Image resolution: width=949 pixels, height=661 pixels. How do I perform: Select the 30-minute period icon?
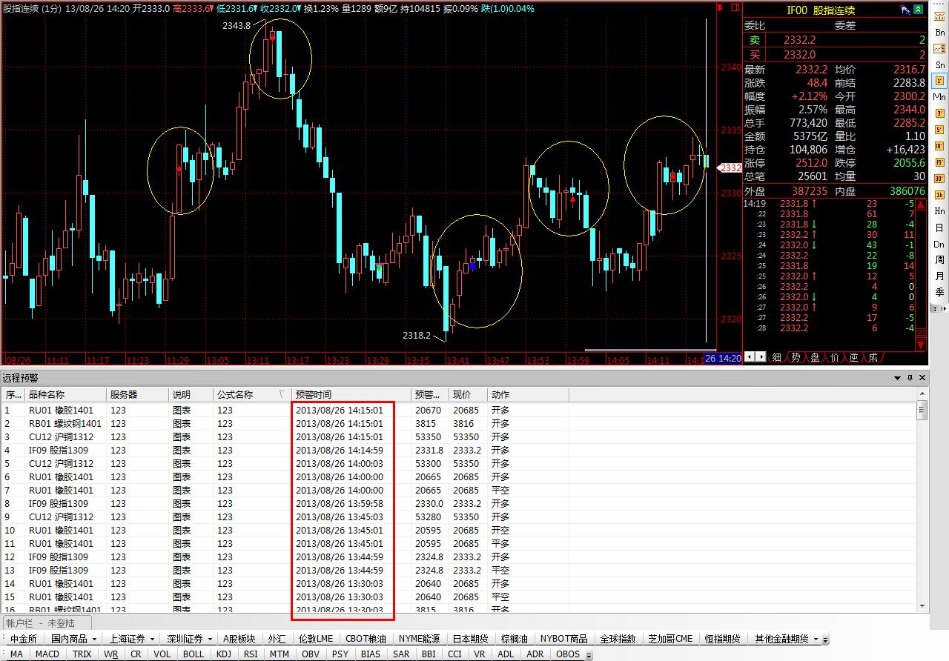click(x=939, y=179)
